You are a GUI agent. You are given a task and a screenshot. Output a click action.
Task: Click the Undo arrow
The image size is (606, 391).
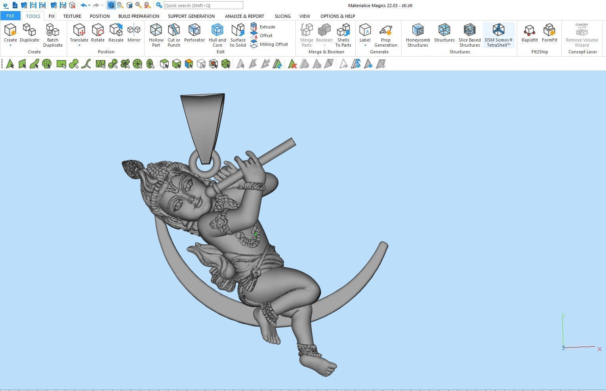(83, 6)
